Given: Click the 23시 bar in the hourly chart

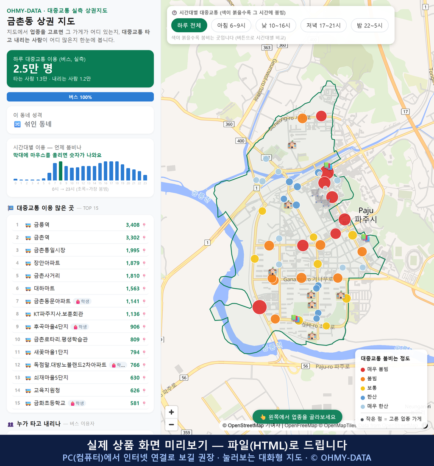Looking at the screenshot, I should coord(145,178).
